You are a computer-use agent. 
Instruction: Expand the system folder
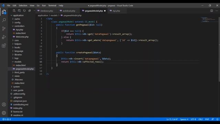coord(16,87)
